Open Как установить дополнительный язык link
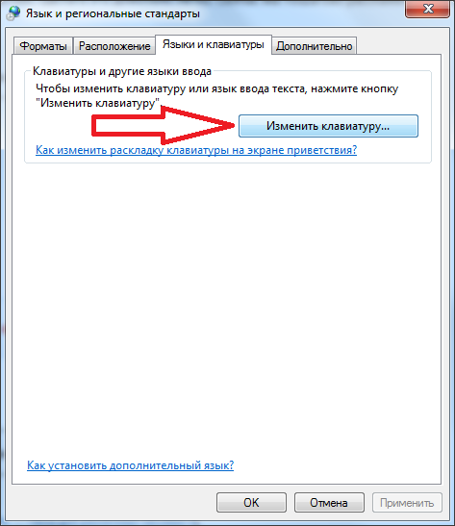Viewport: 455px width, 526px height. pyautogui.click(x=130, y=465)
